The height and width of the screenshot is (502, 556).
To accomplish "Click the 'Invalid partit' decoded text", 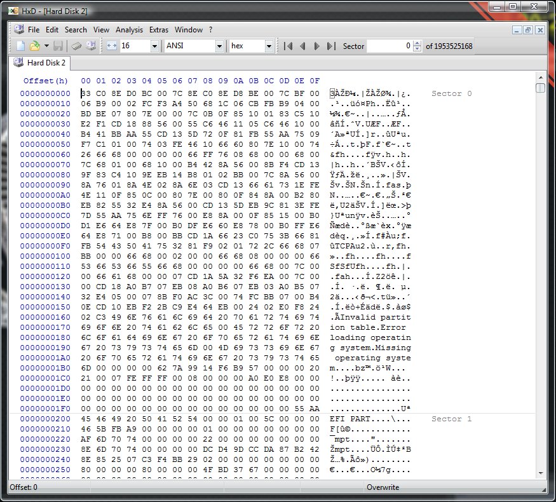I will [376, 317].
